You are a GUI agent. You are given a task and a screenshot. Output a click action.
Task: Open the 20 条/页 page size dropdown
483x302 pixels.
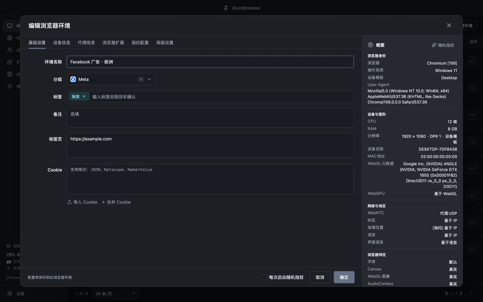(115, 293)
